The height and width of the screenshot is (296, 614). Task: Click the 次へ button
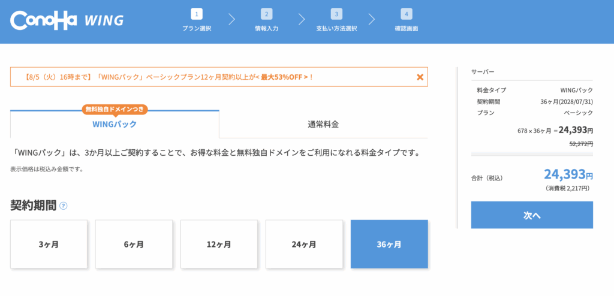pos(532,215)
